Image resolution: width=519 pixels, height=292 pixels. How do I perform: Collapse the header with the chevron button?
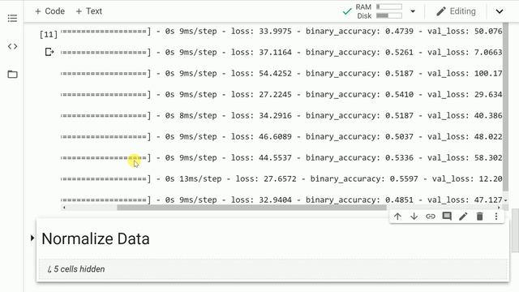click(500, 11)
